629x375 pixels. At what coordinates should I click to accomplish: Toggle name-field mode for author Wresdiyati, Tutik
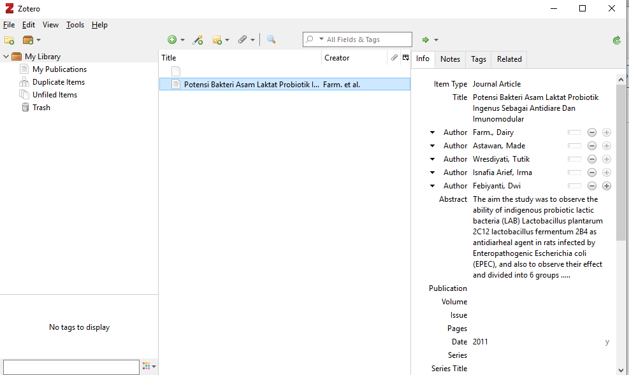574,159
